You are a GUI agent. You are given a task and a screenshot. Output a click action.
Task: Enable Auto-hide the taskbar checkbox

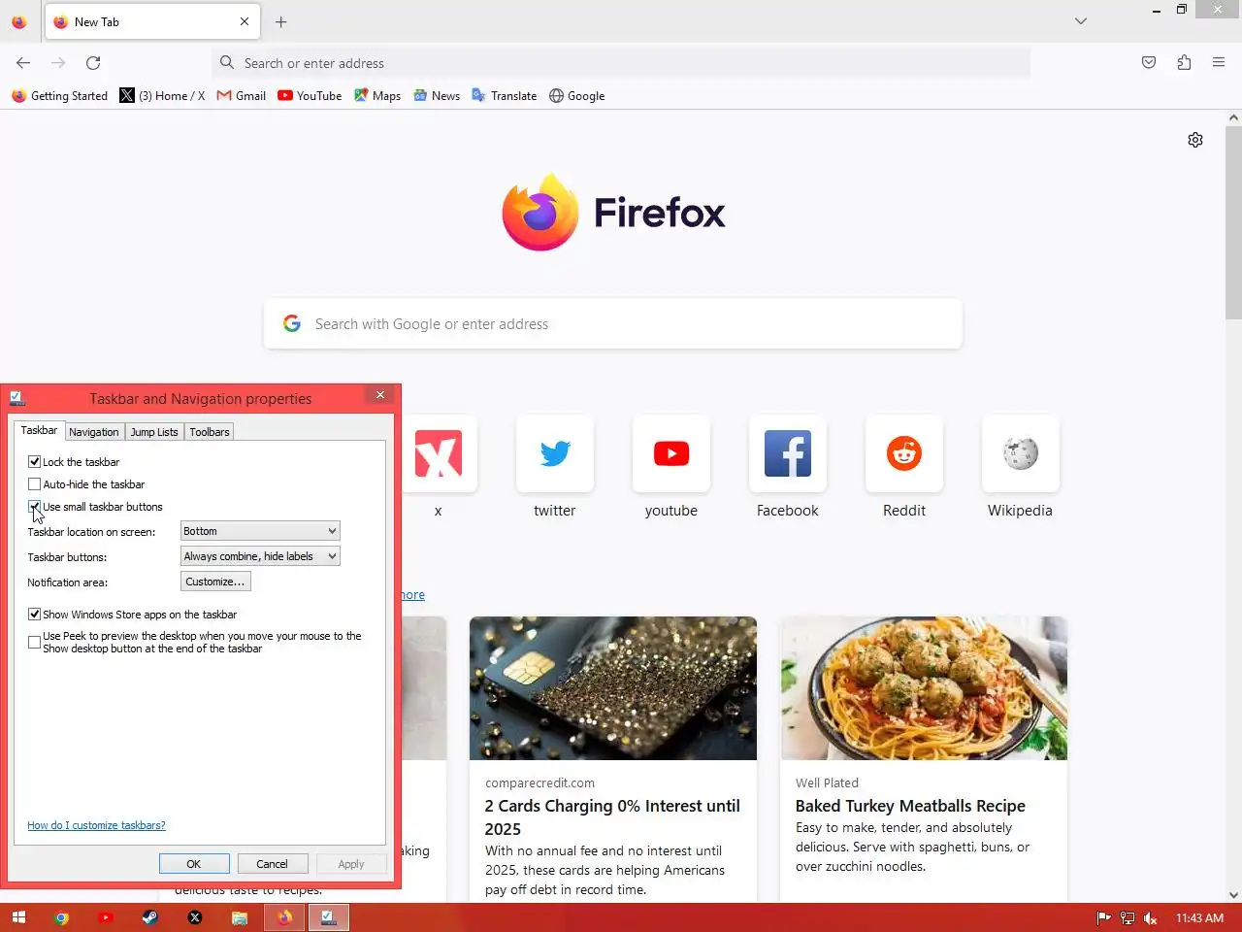coord(35,484)
